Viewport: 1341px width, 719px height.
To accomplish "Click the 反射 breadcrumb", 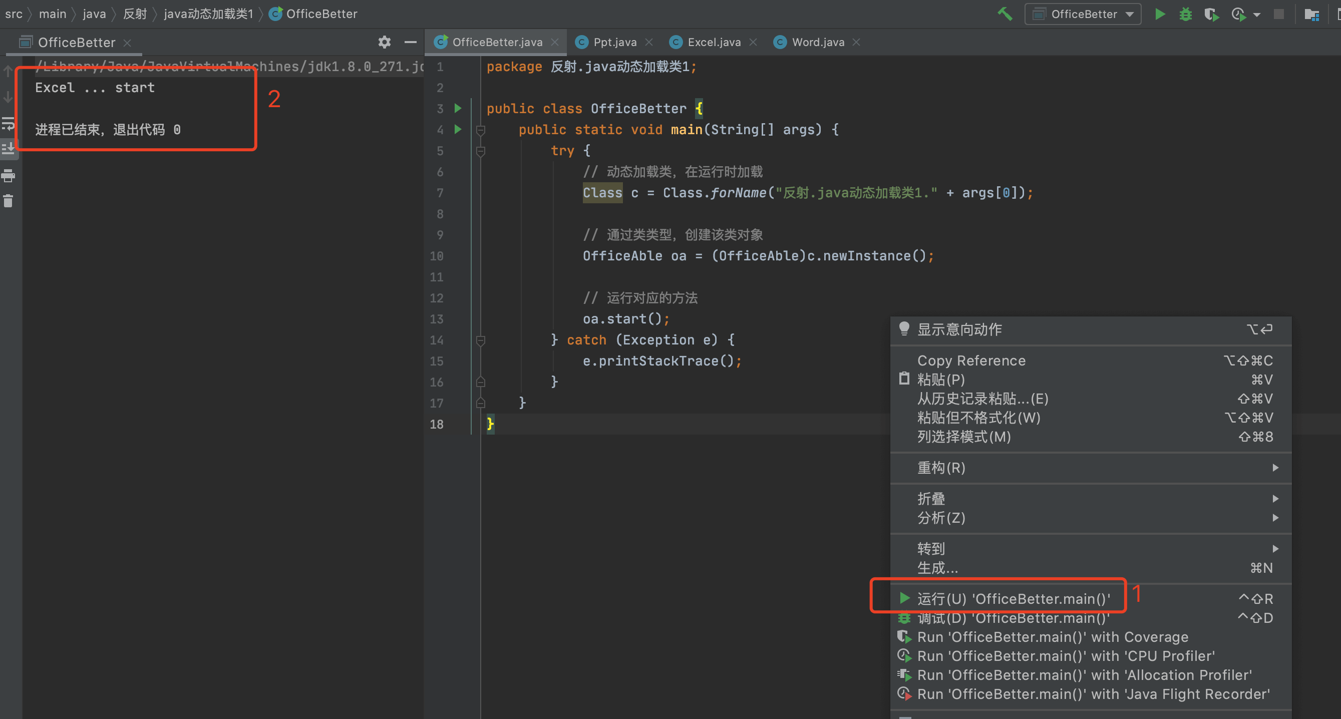I will click(135, 14).
